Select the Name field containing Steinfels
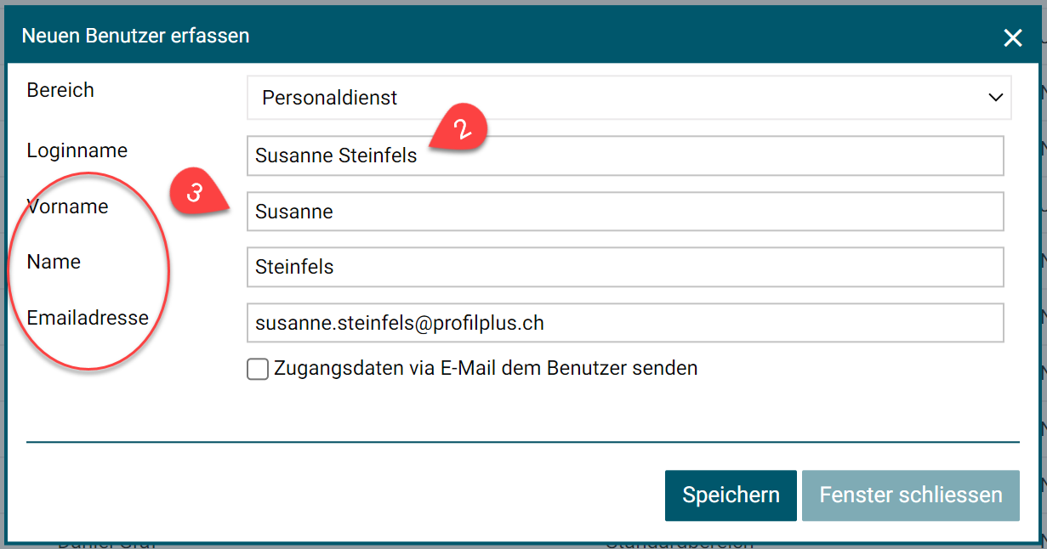 pyautogui.click(x=625, y=267)
